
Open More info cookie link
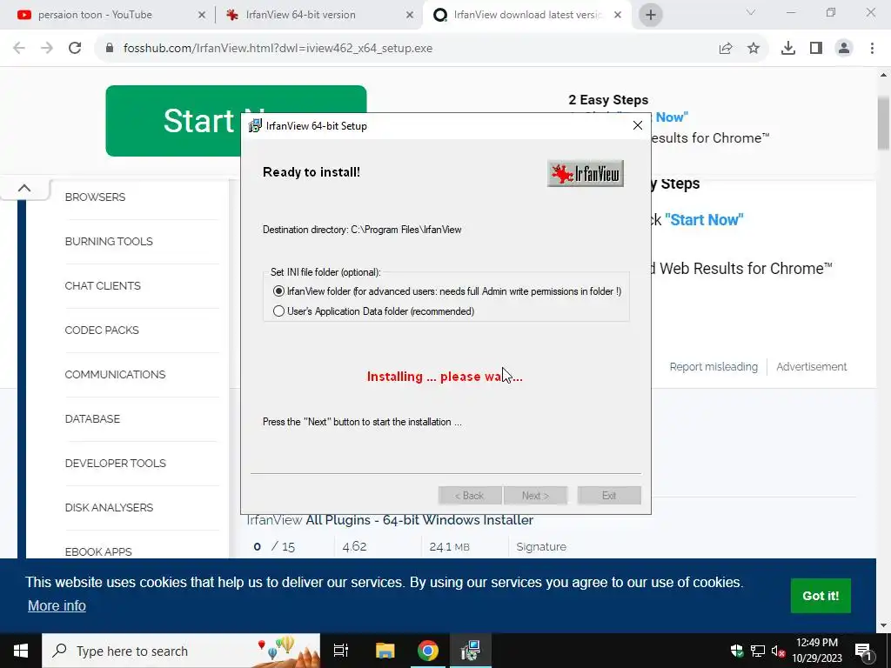[x=57, y=605]
